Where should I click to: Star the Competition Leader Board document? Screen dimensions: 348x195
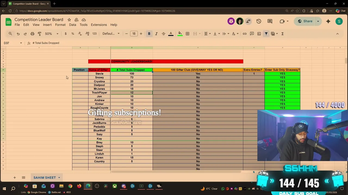(x=69, y=20)
